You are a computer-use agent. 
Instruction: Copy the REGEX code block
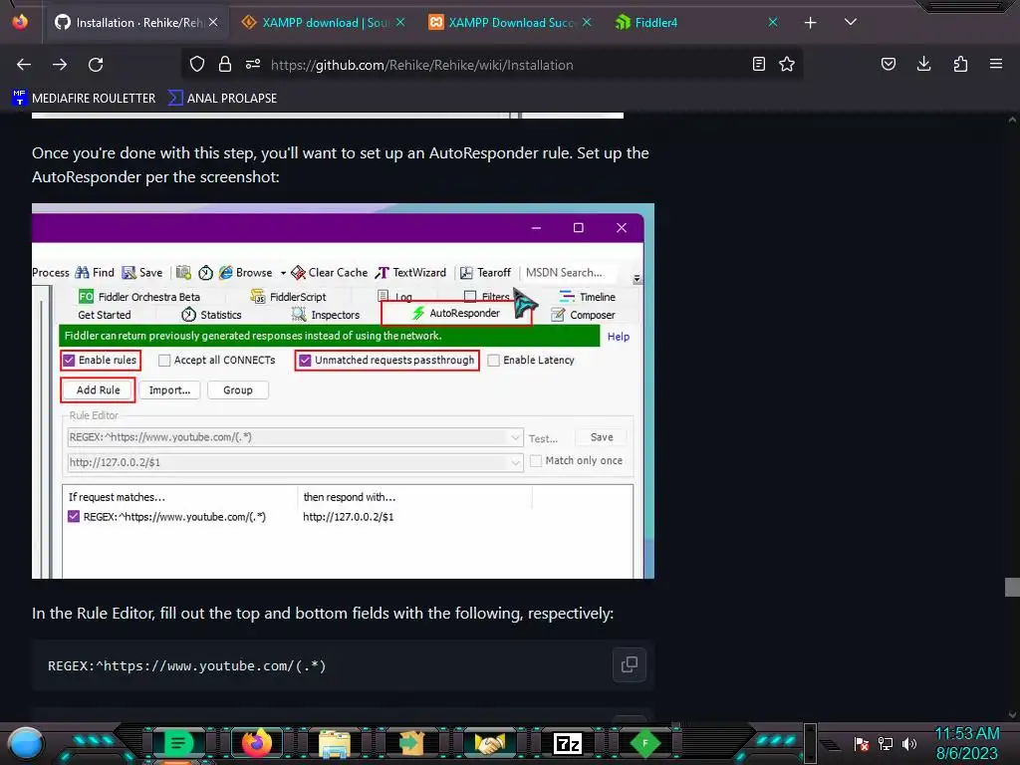tap(630, 664)
